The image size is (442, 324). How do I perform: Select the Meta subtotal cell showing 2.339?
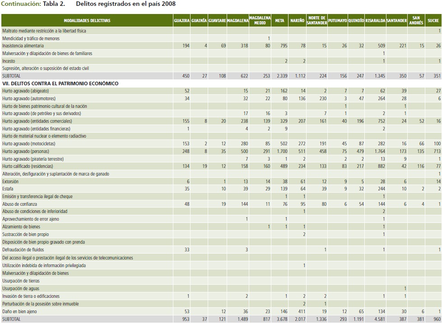[281, 76]
